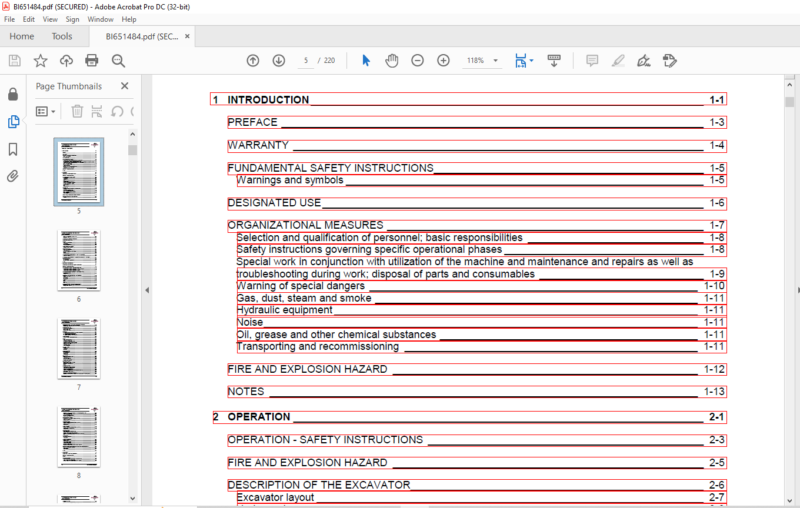
Task: Click the Zoom Out minus icon
Action: coord(418,61)
